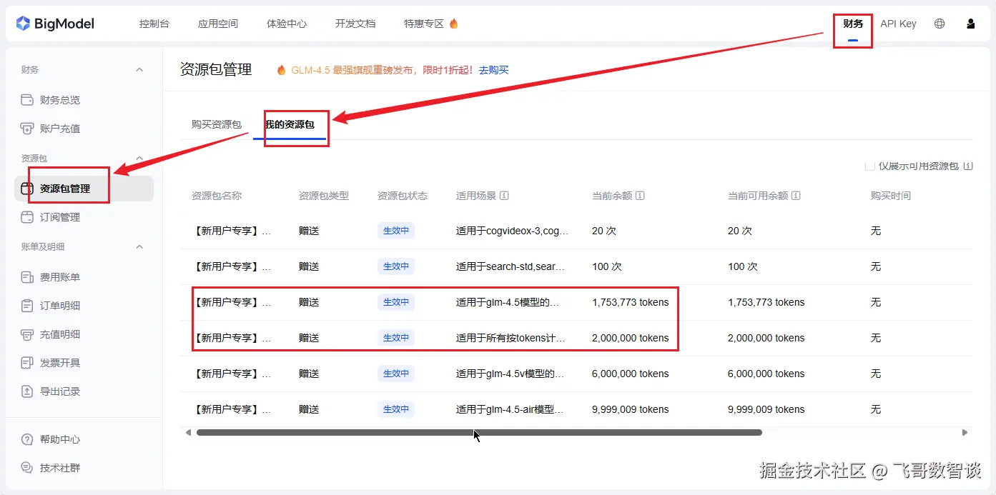Image resolution: width=996 pixels, height=495 pixels.
Task: Click the 适用于glm-4.5v模型 scenario cell
Action: coord(511,374)
